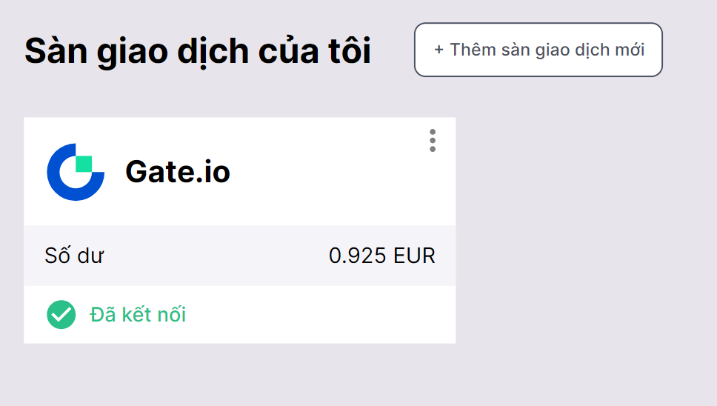Click the word 'mới' on the add exchange button
The image size is (717, 406).
pos(629,50)
